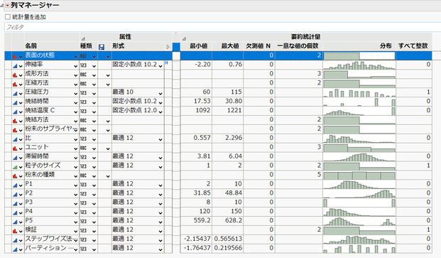This screenshot has height=258, width=441.
Task: Click the nominal icon for 圧縮方法
Action: pyautogui.click(x=15, y=84)
